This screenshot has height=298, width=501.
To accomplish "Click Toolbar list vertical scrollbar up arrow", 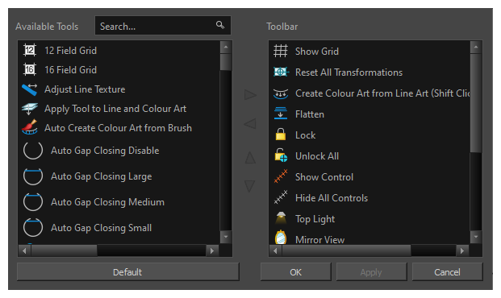I will 476,48.
